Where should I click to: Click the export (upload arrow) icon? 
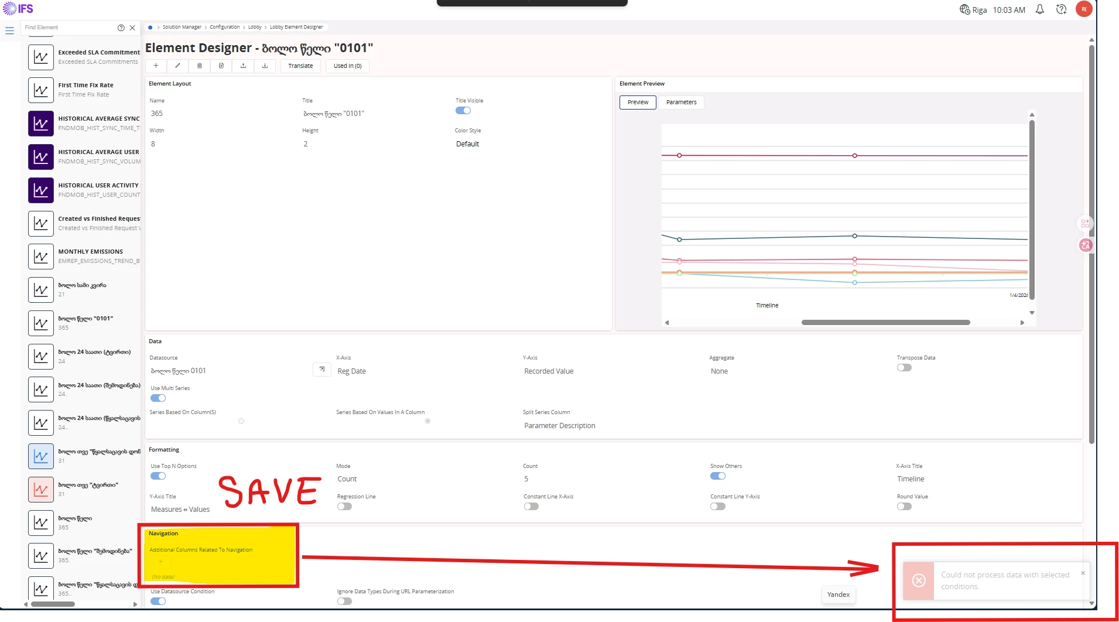coord(243,66)
